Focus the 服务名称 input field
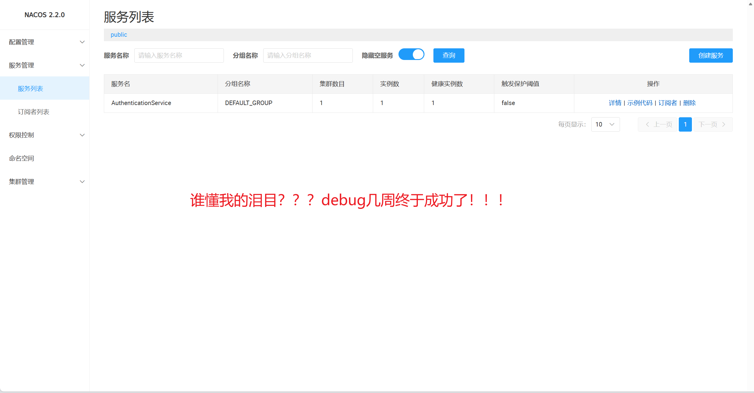The height and width of the screenshot is (393, 754). click(x=179, y=56)
